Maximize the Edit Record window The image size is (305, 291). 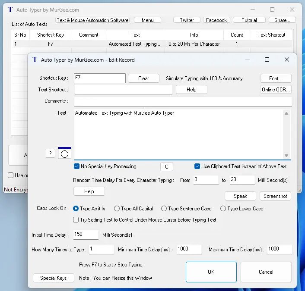point(267,59)
